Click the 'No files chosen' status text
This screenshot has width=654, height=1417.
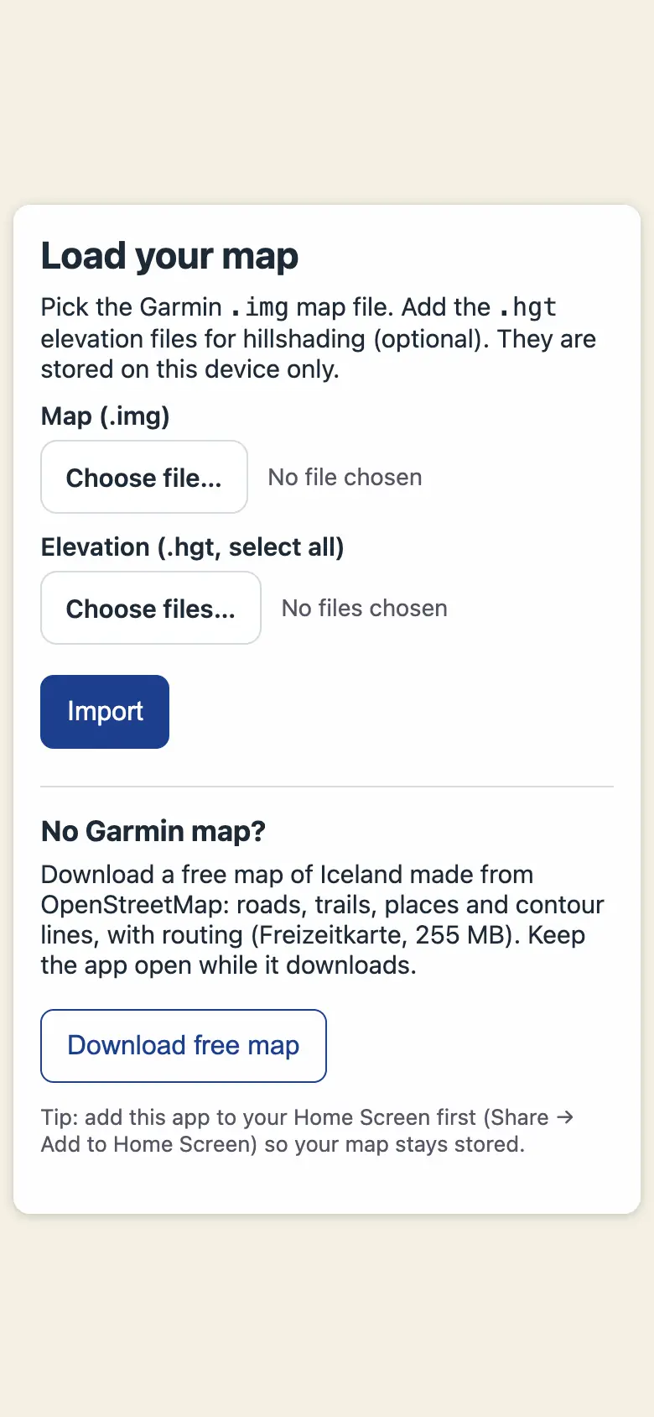(365, 608)
